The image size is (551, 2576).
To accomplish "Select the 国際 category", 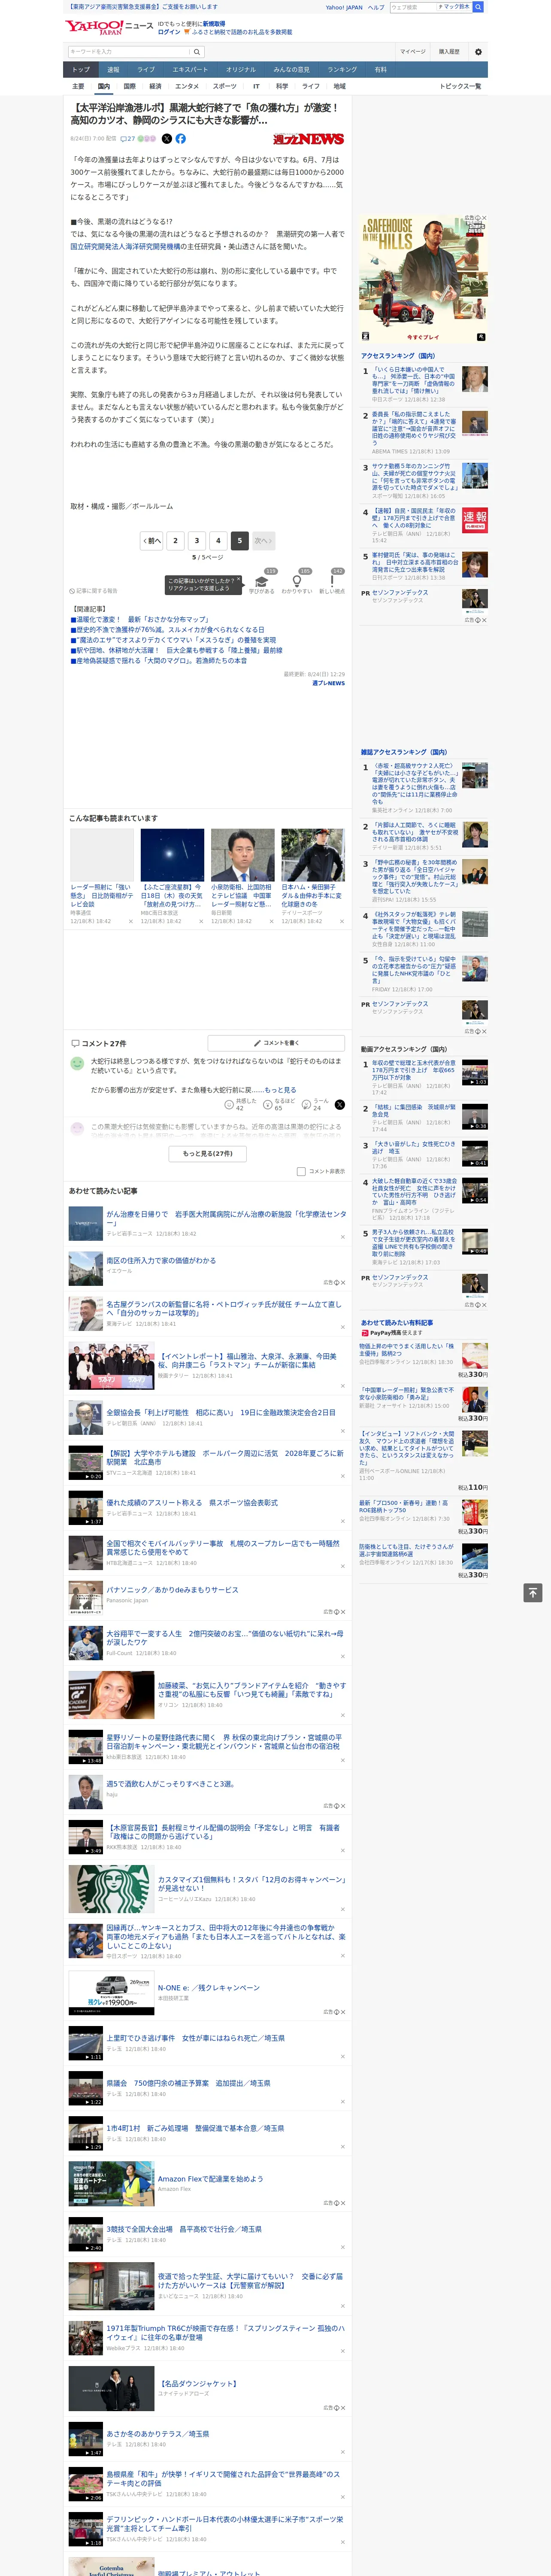I will [x=129, y=86].
